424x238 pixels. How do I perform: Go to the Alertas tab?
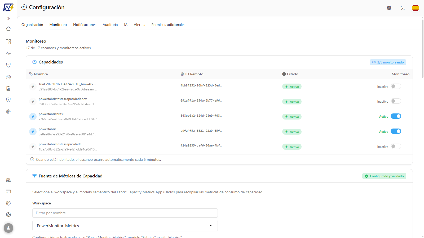tap(139, 25)
